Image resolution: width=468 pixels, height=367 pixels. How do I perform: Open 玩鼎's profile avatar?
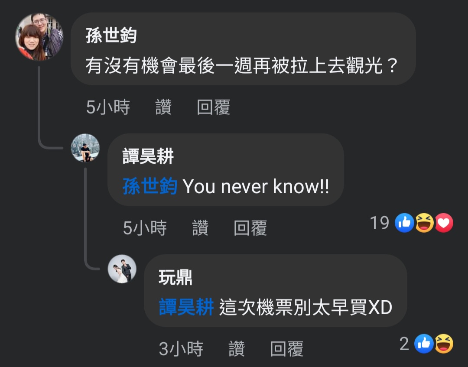[122, 269]
